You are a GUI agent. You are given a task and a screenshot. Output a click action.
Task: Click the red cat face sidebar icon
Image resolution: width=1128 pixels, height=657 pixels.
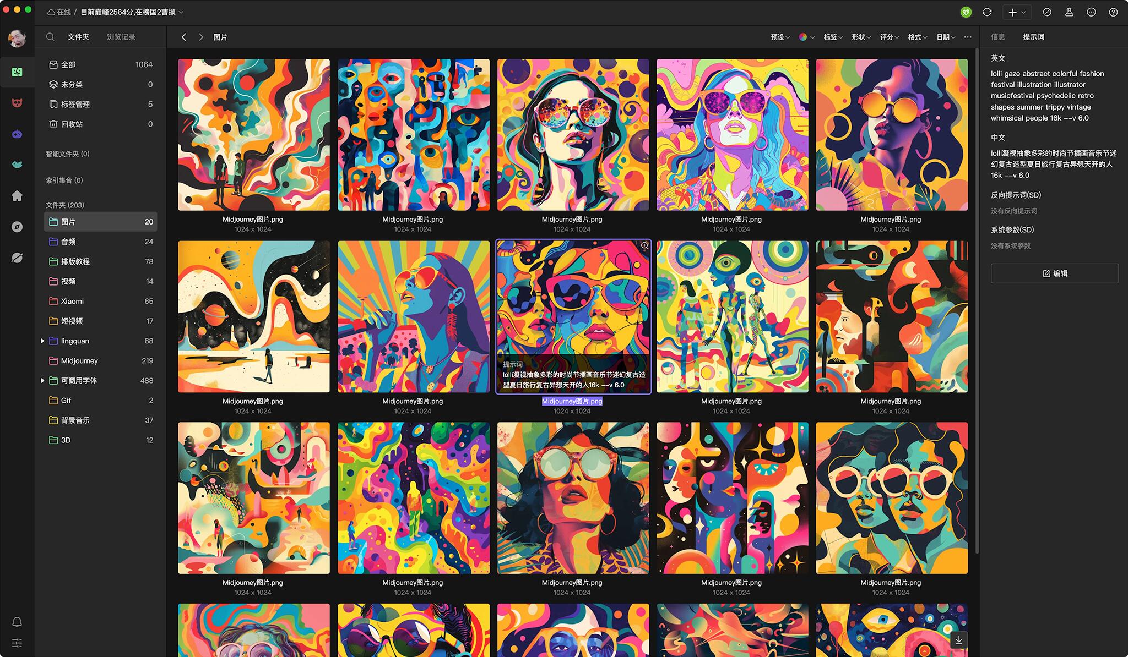tap(17, 103)
